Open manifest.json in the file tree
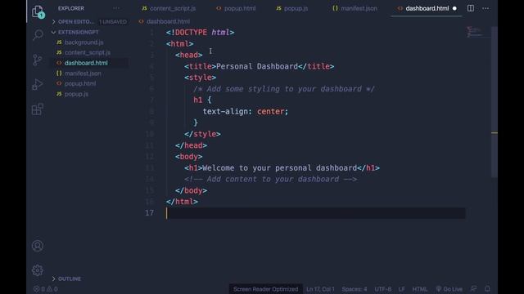The width and height of the screenshot is (524, 294). point(83,73)
